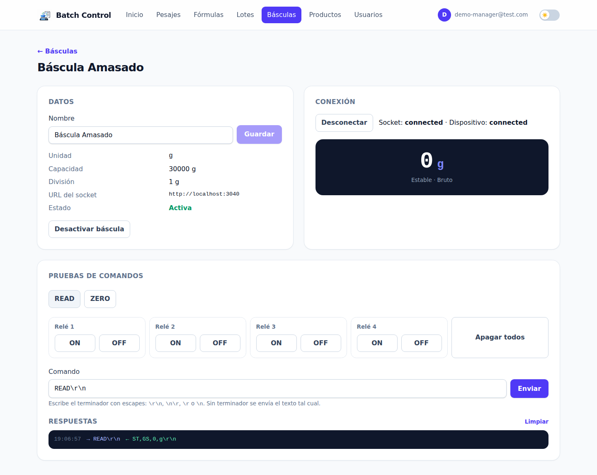Click the demo-manager@test.com user email
597x475 pixels.
tap(491, 15)
